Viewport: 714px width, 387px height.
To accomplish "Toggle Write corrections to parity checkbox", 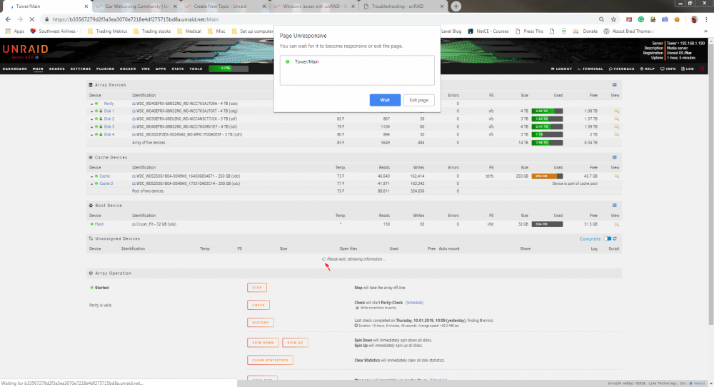I will (357, 308).
